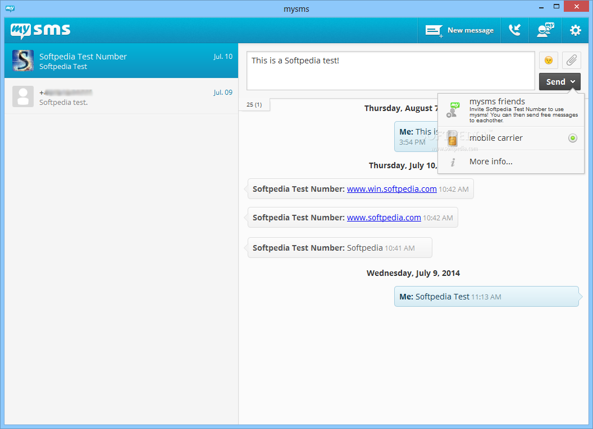Open mysms friends contacts icon in header
The width and height of the screenshot is (593, 429).
coord(545,31)
